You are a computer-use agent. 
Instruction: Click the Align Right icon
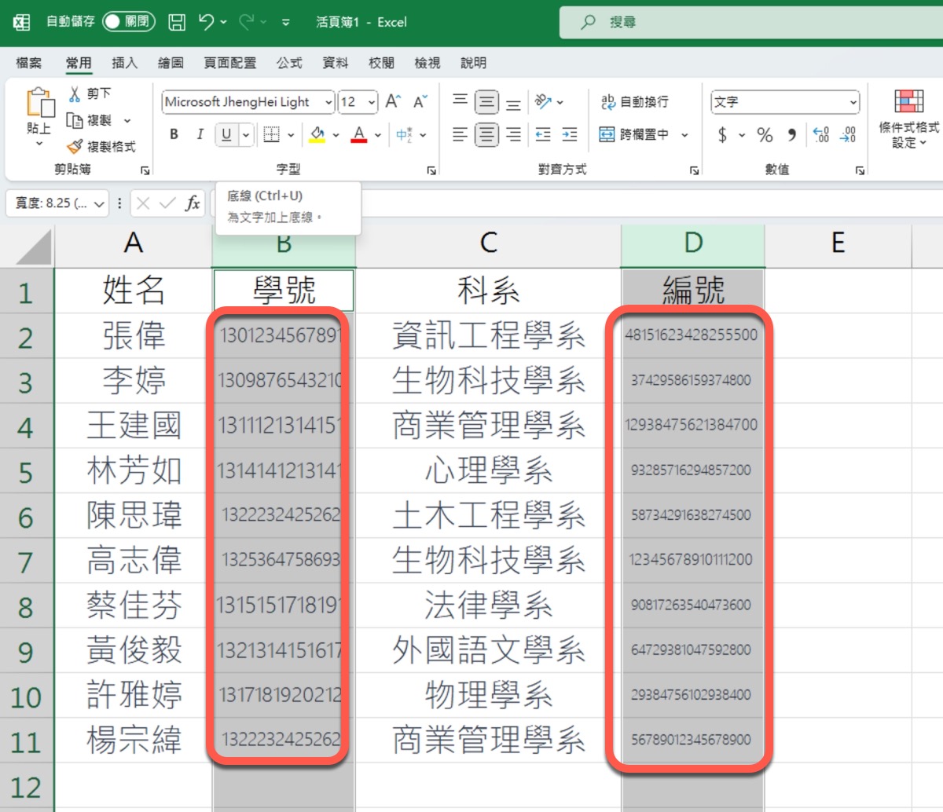[x=513, y=135]
